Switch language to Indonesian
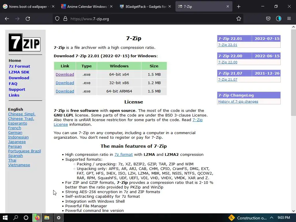296x222 pixels. tap(18, 137)
